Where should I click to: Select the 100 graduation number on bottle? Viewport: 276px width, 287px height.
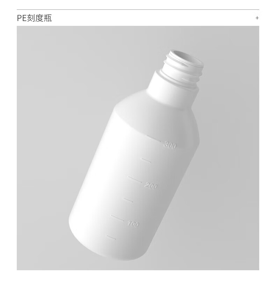point(133,224)
